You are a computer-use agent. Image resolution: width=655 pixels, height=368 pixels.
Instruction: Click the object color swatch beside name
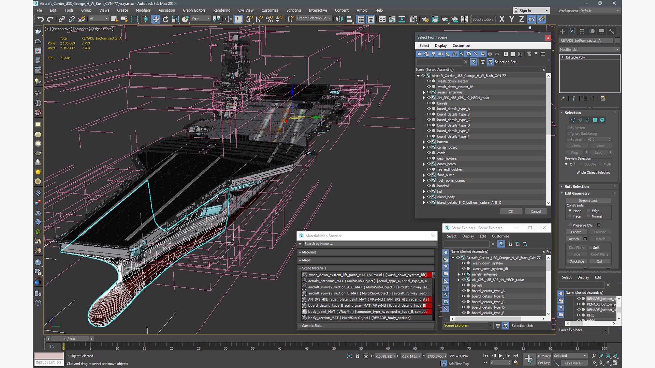point(617,41)
